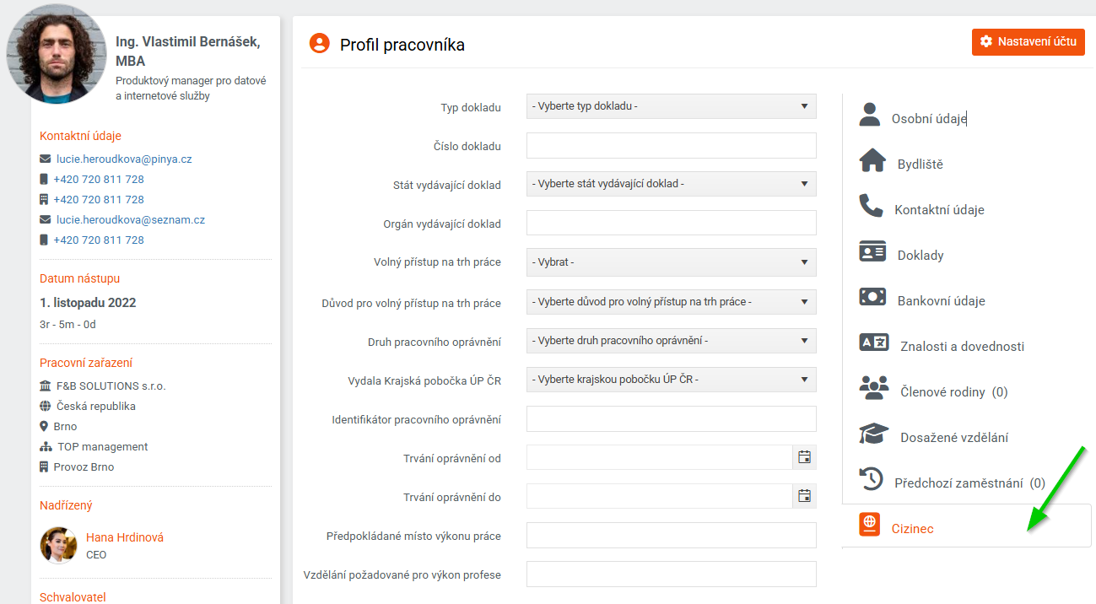Click the Číslo dokladu input field
The width and height of the screenshot is (1096, 604).
point(671,146)
